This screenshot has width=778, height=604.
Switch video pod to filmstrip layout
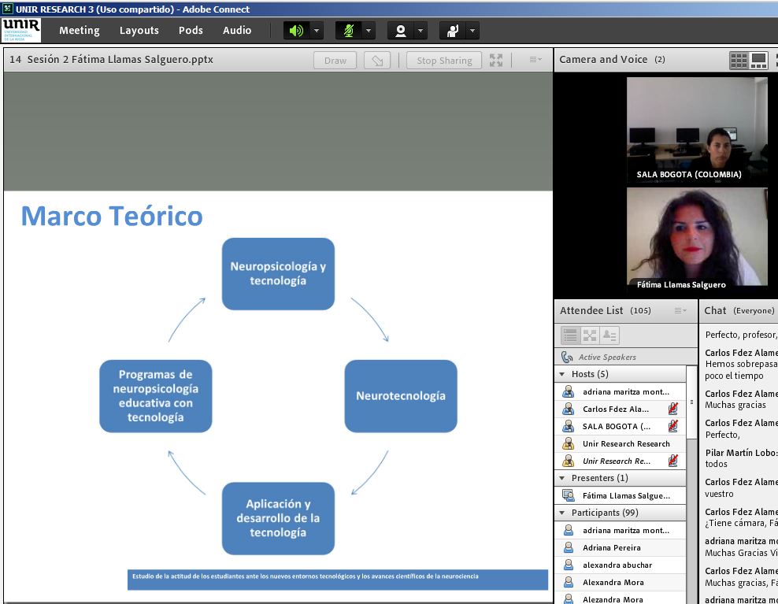[759, 60]
